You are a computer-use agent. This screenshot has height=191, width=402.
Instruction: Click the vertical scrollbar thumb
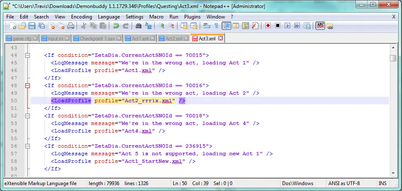pyautogui.click(x=393, y=58)
